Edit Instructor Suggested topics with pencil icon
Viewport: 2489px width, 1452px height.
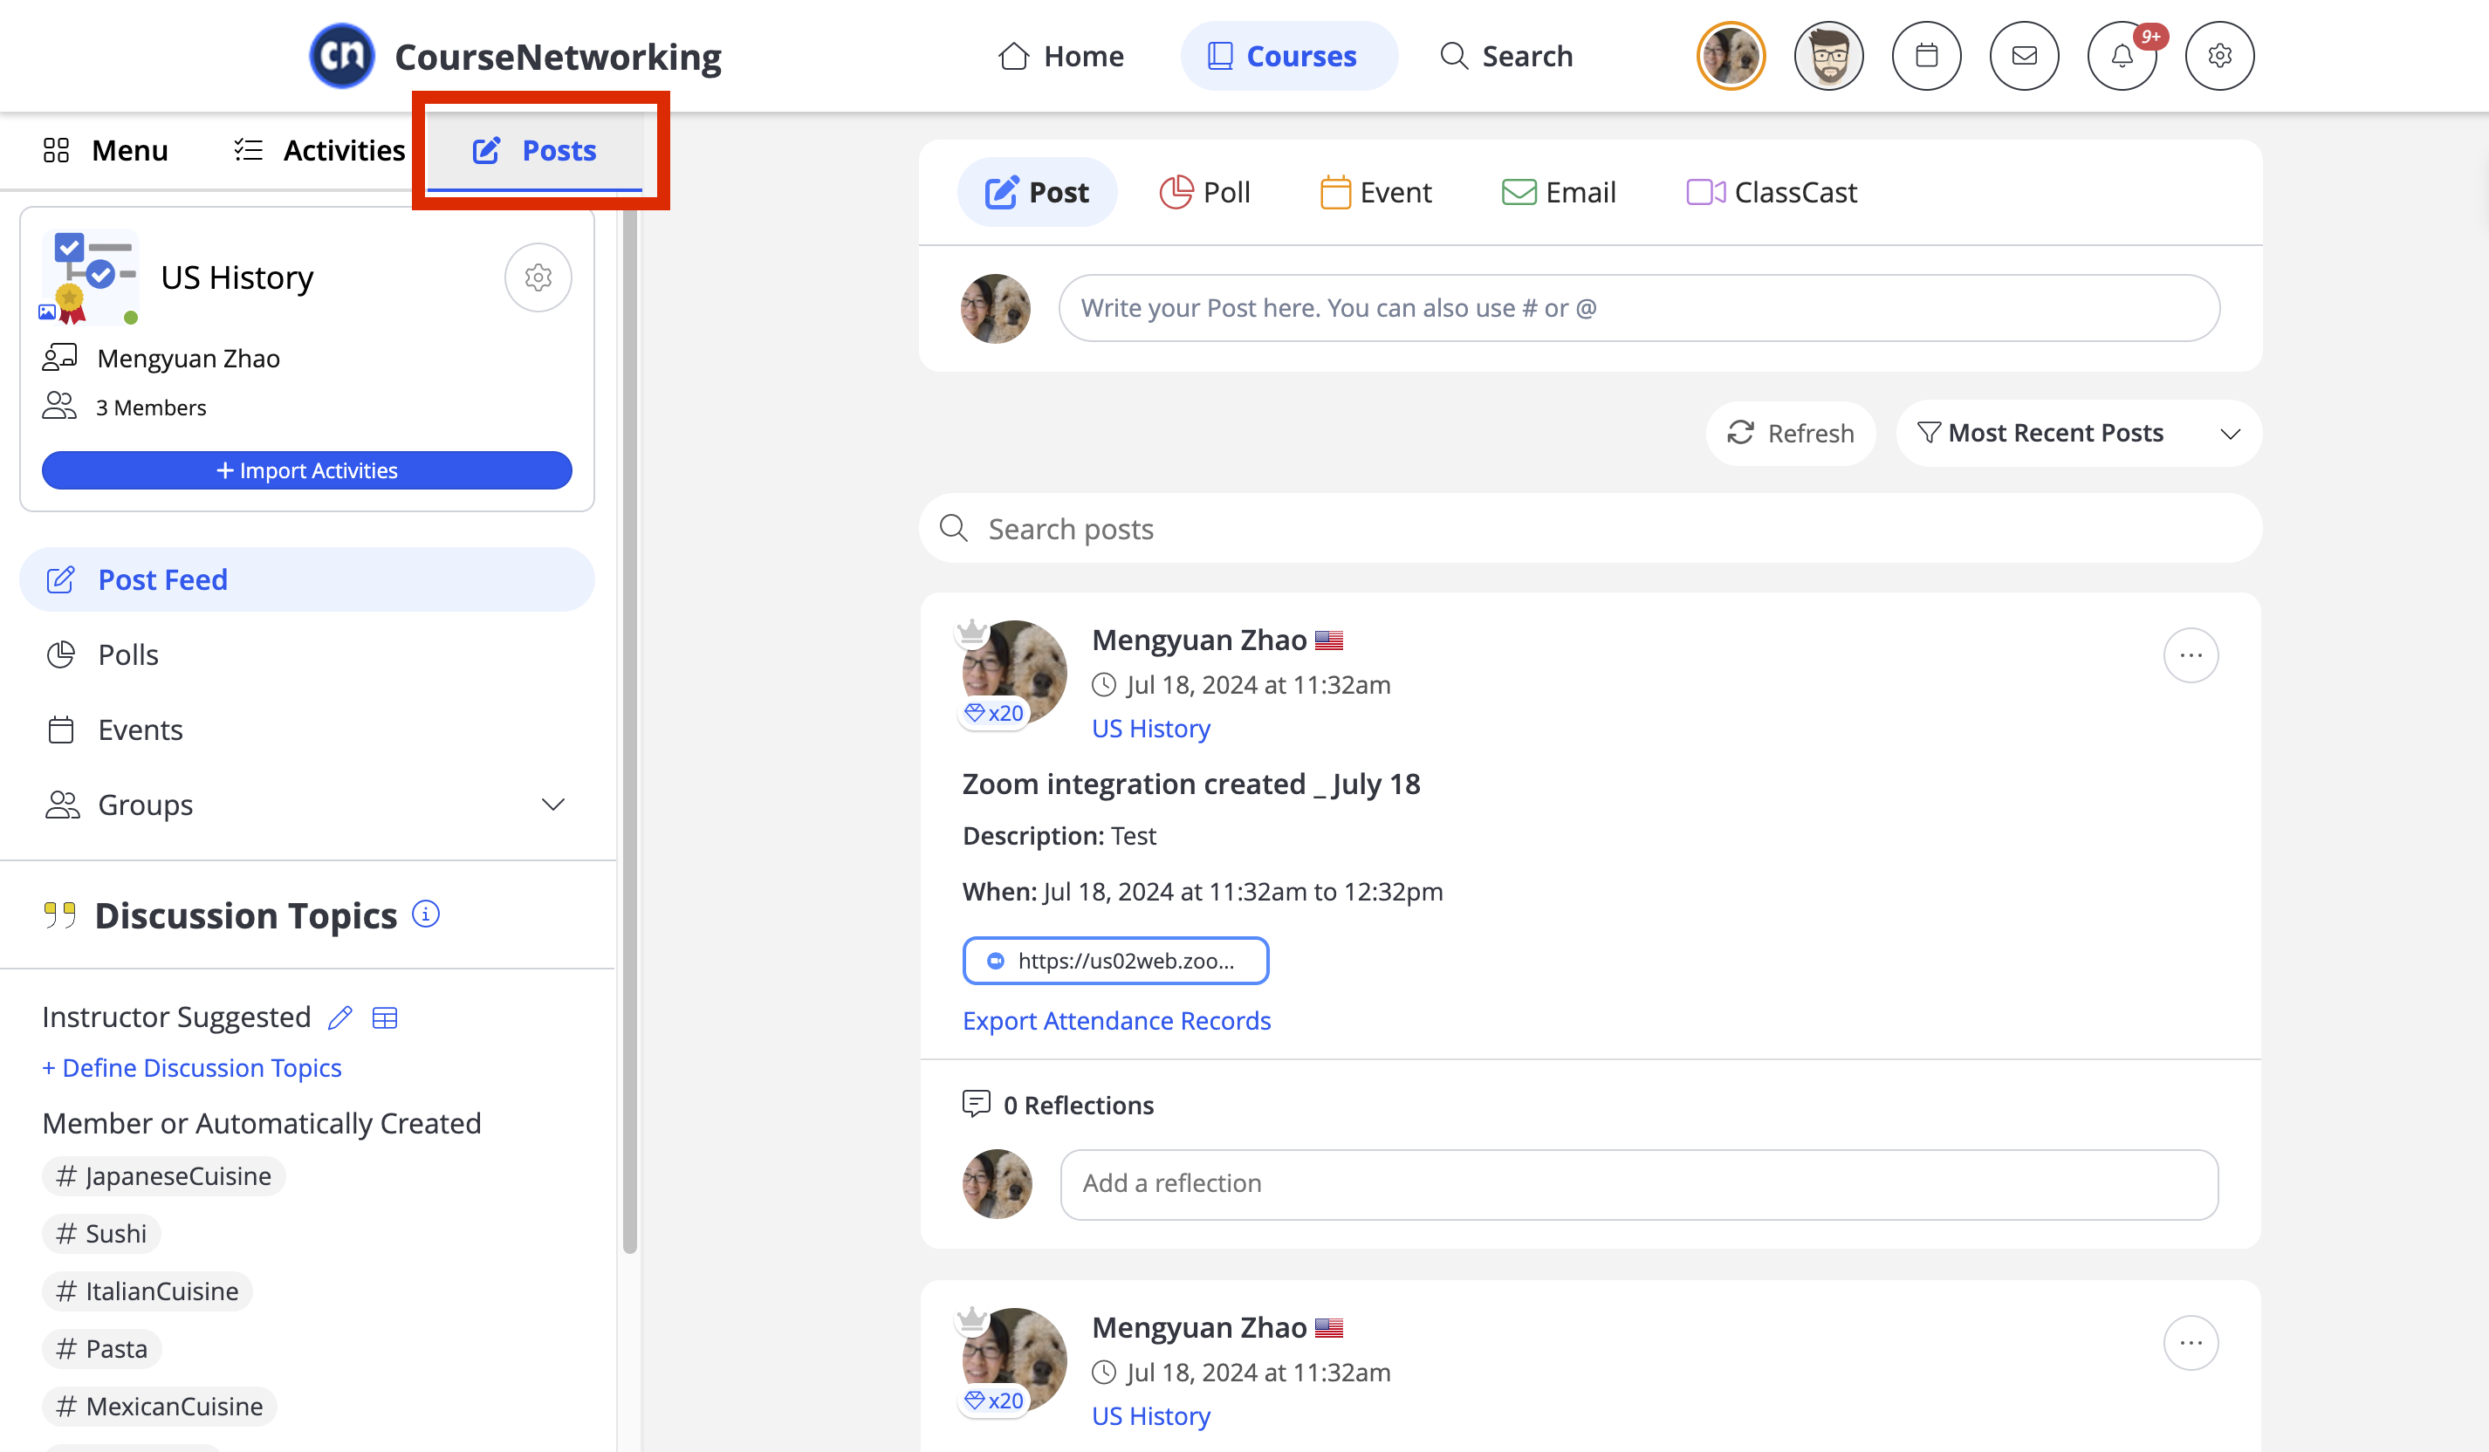[x=340, y=1017]
